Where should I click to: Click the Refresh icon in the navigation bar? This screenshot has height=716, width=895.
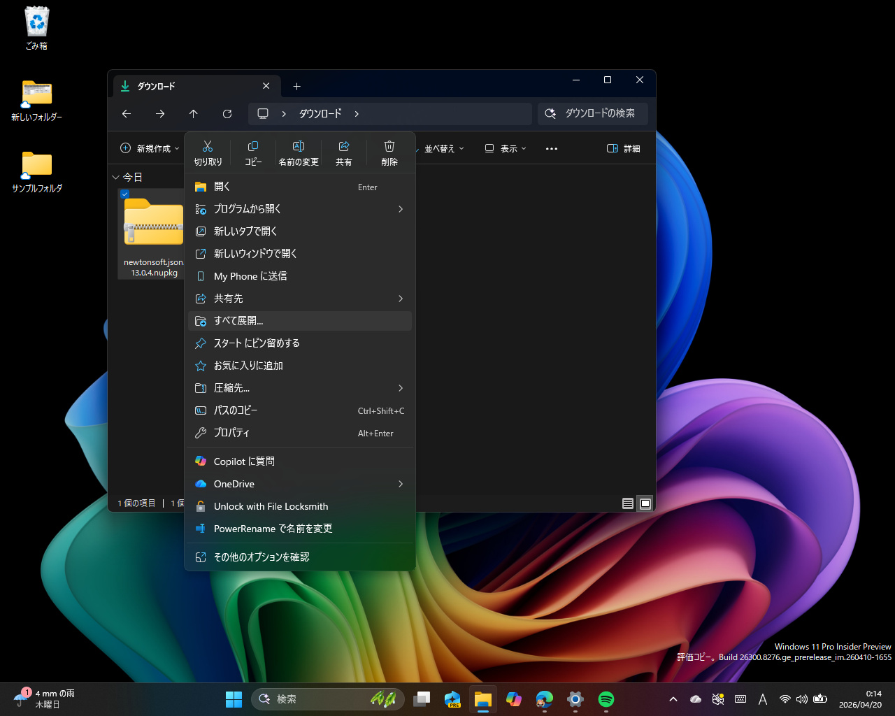coord(227,113)
